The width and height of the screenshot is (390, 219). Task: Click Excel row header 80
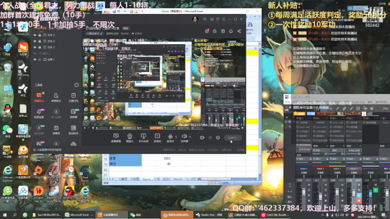point(105,169)
